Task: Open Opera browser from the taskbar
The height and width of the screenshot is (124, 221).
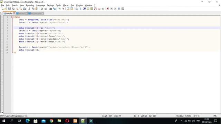Action: (x=67, y=121)
